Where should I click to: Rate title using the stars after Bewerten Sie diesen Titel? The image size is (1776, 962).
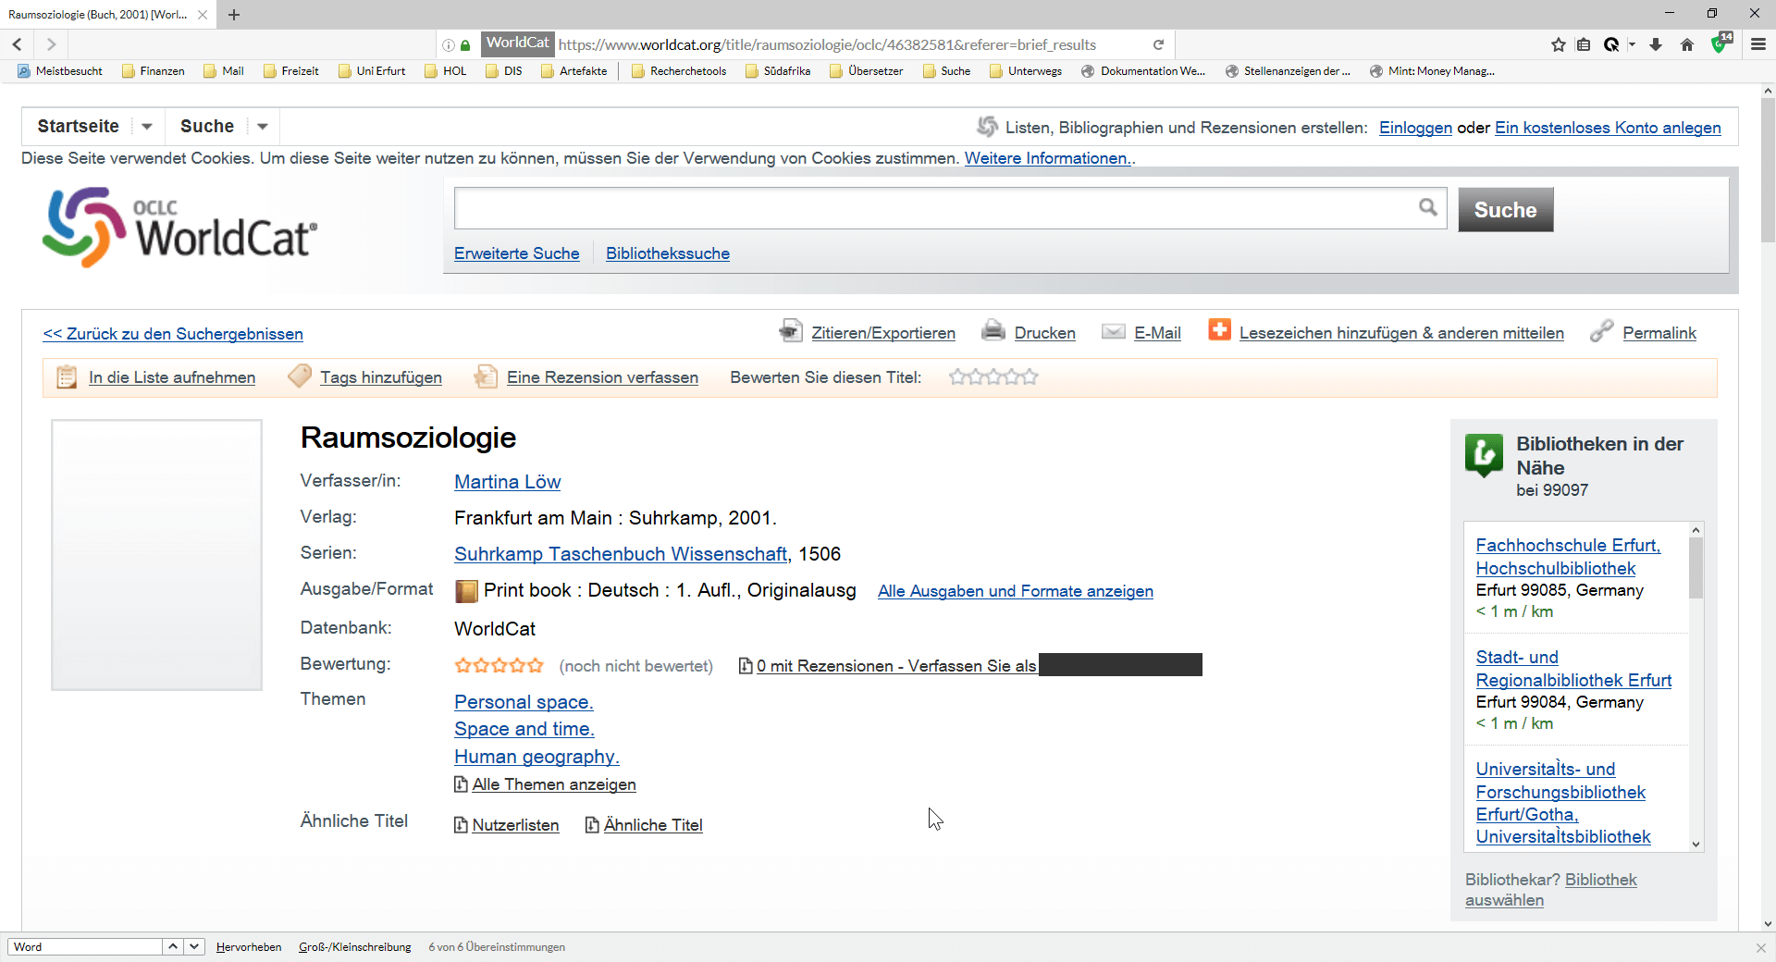[993, 377]
